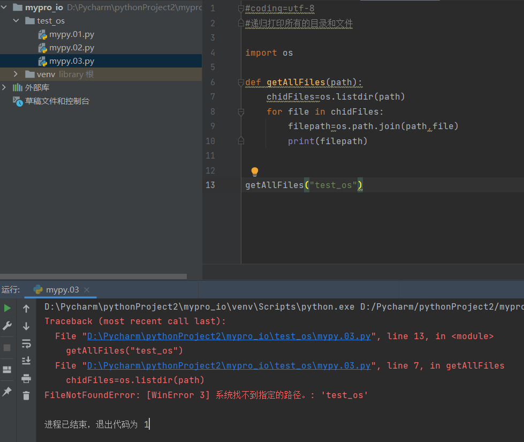Open traceback link for line 7 getAllFiles
Image resolution: width=524 pixels, height=442 pixels.
pos(229,366)
